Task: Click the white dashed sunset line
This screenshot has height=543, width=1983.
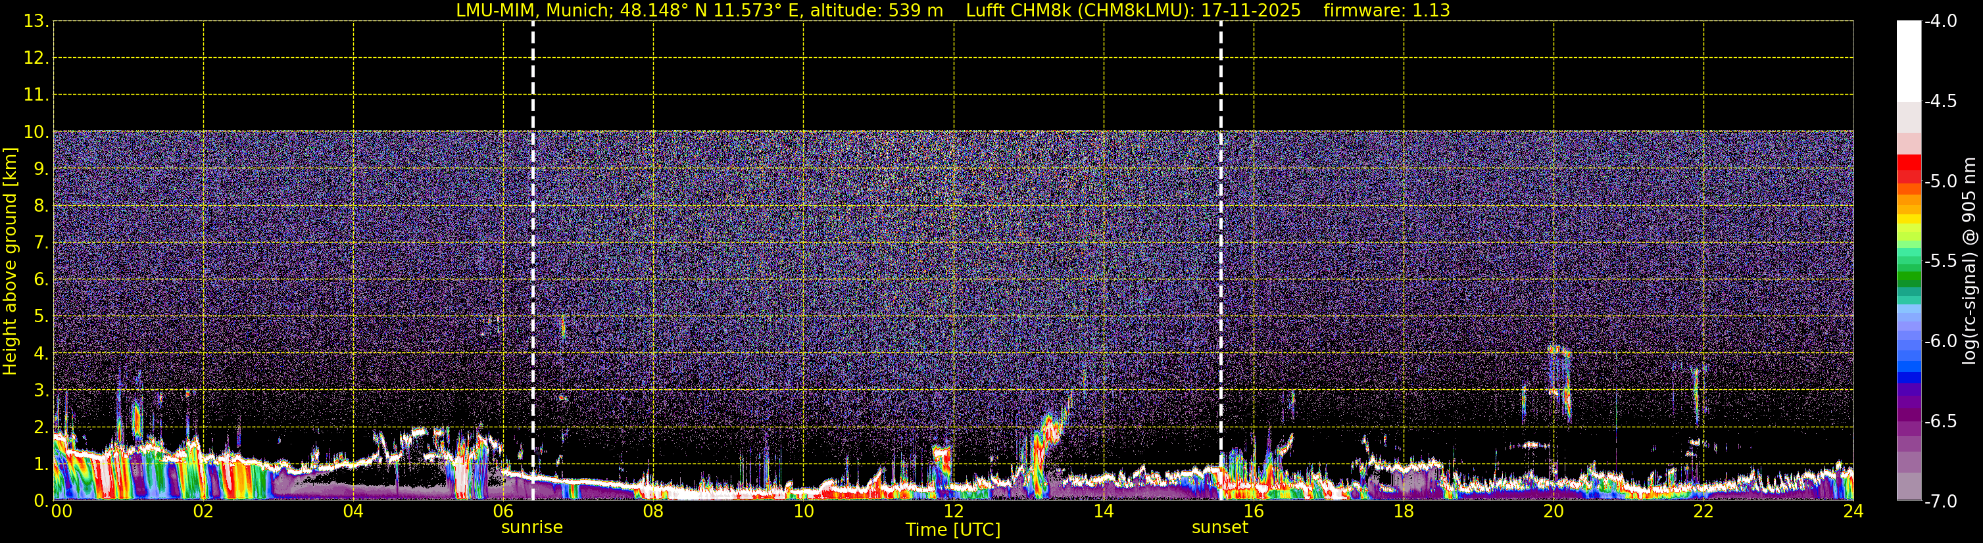Action: tap(1221, 260)
